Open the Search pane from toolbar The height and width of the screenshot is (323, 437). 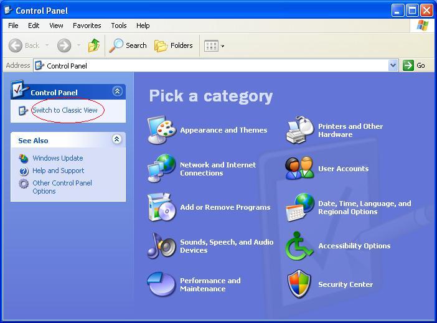pos(128,45)
